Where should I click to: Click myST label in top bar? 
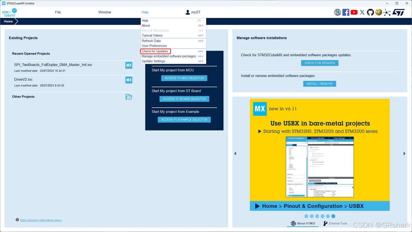click(x=196, y=12)
